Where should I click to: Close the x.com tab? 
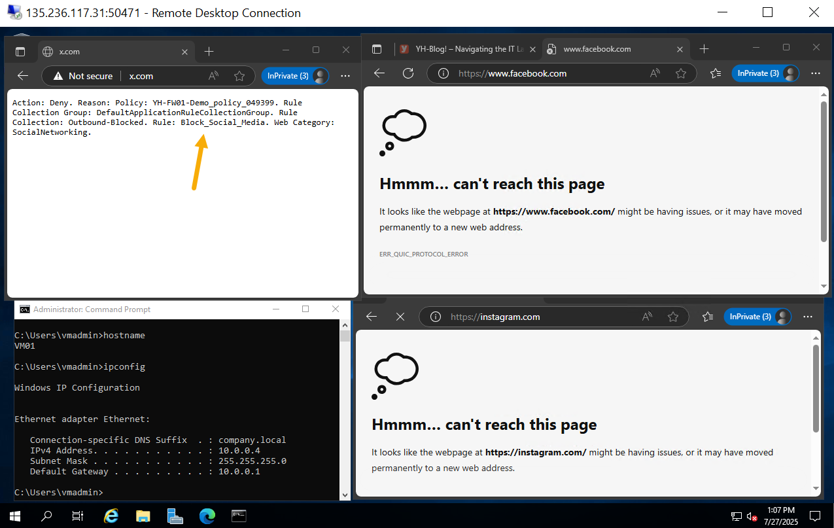click(185, 52)
